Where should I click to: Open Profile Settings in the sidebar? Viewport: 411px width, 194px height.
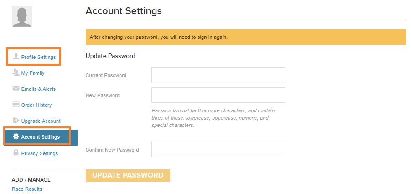pos(38,57)
